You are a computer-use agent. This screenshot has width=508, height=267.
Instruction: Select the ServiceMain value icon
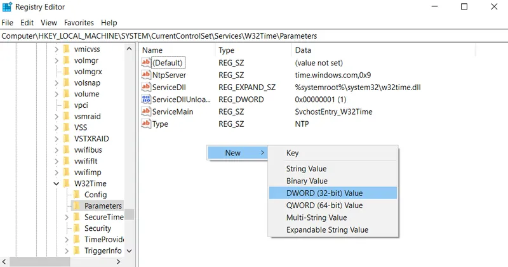(146, 112)
